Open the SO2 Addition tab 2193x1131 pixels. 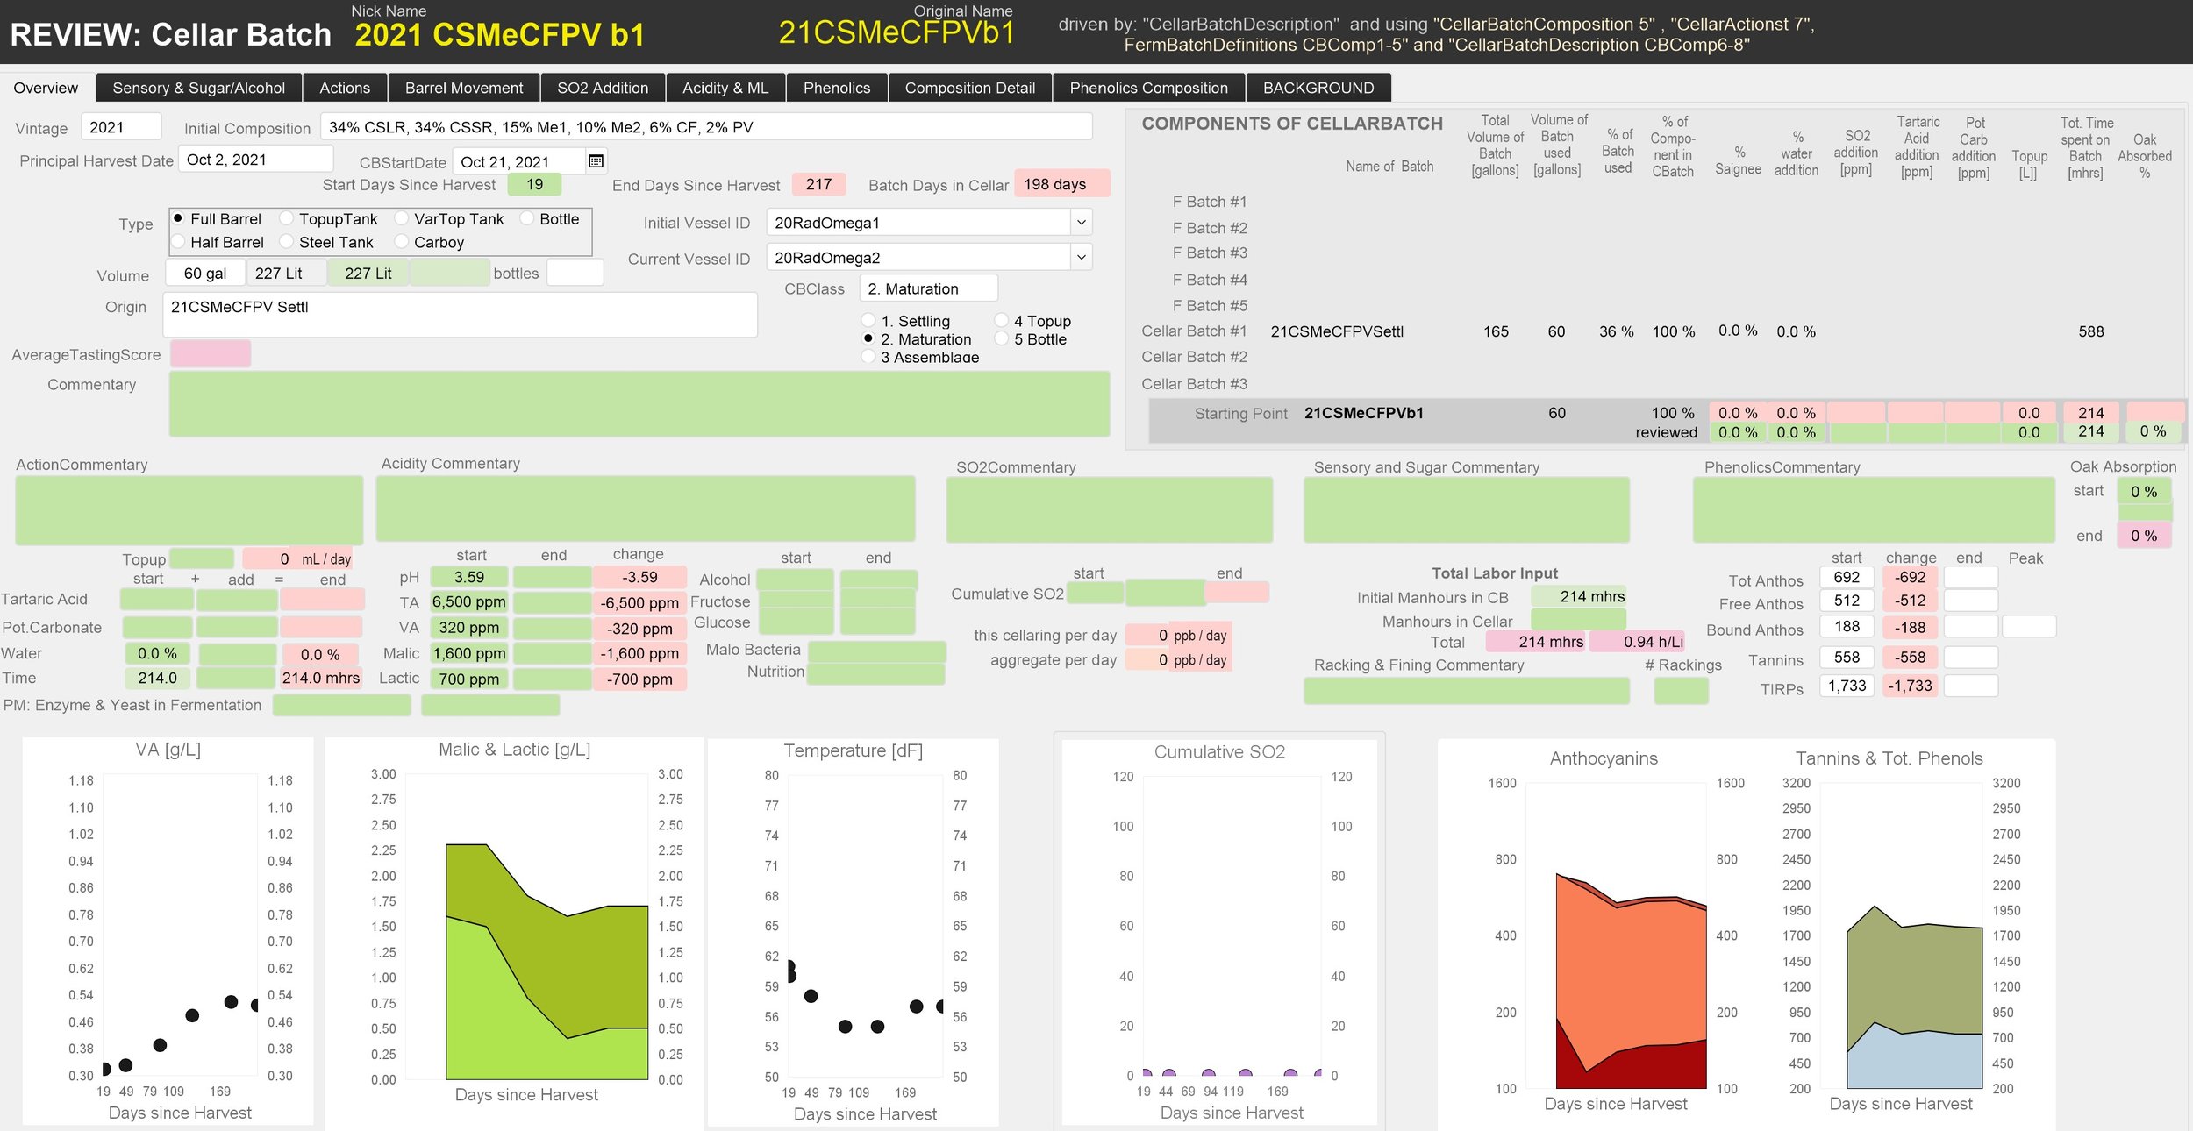pos(603,88)
